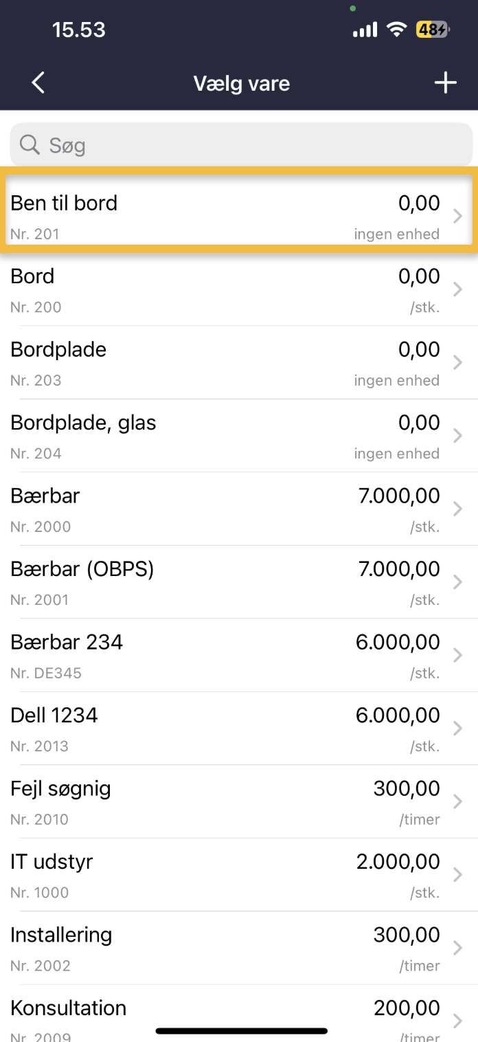Tap the back arrow icon
Screen dimensions: 478x1042
click(x=38, y=83)
